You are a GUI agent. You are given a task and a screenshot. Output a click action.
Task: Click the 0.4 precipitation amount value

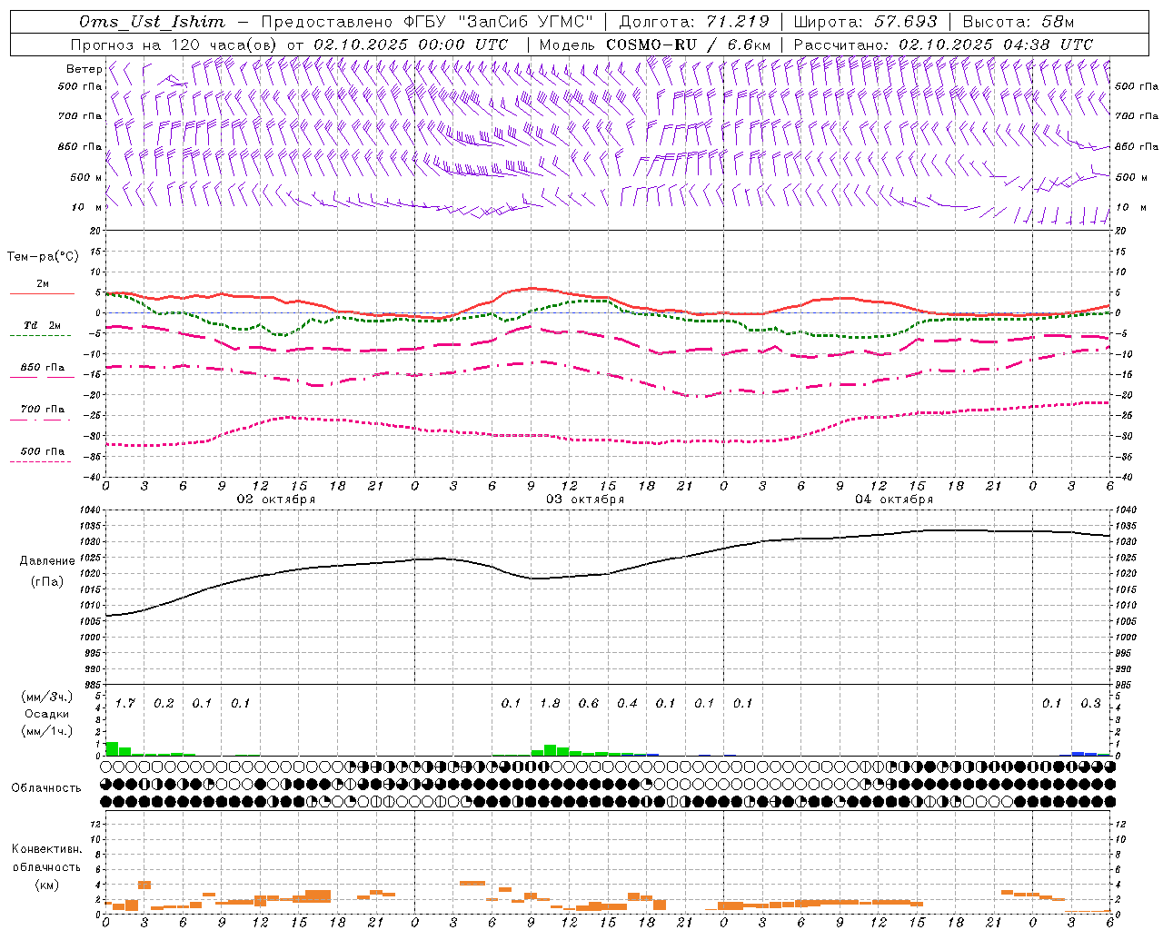(x=627, y=703)
